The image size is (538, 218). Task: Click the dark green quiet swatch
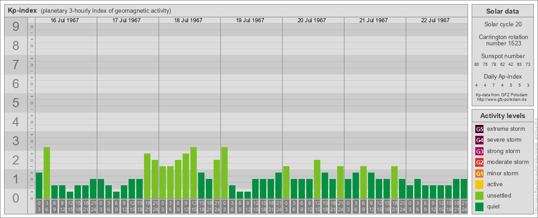[x=479, y=206]
